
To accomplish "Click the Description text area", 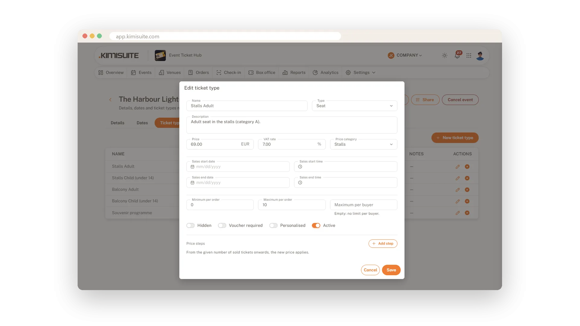I will click(x=292, y=125).
